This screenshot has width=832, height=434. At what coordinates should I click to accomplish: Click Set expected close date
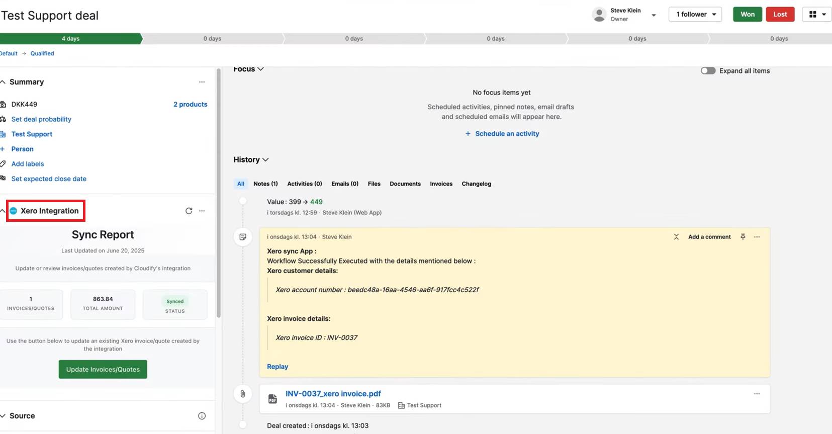coord(49,179)
